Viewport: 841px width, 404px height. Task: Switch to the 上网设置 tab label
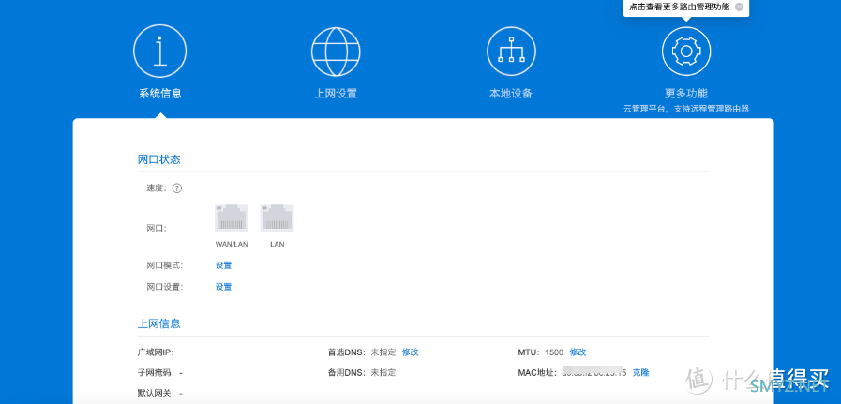point(336,94)
